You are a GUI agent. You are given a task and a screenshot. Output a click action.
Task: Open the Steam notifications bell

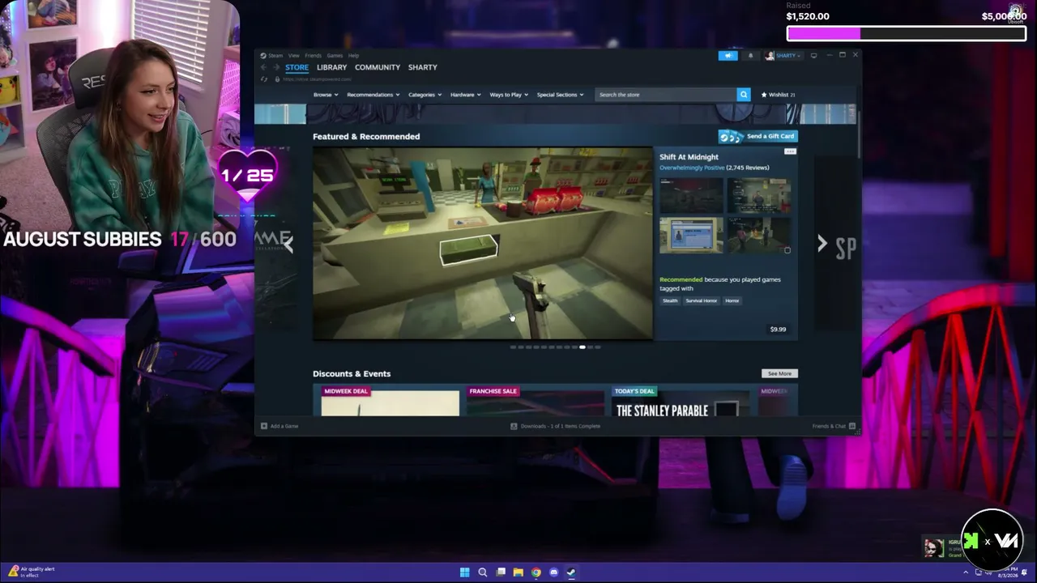[750, 55]
